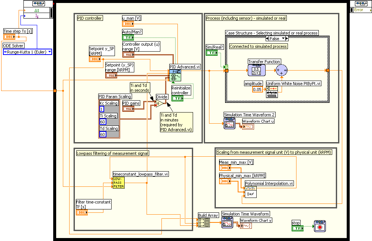Select the Setpoint (y_SP) range cluster terminal

pyautogui.click(x=111, y=75)
